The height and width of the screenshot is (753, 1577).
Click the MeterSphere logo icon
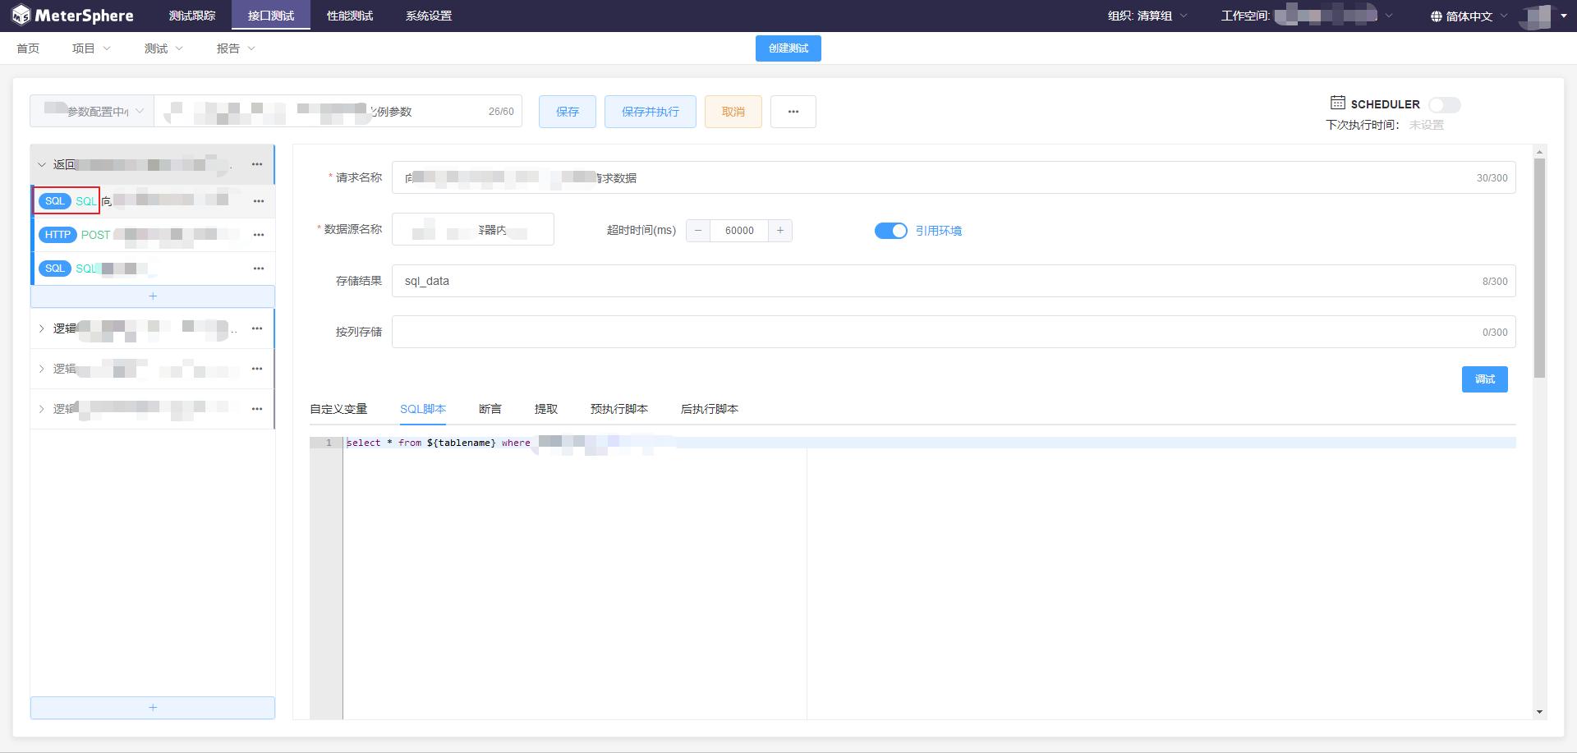21,16
